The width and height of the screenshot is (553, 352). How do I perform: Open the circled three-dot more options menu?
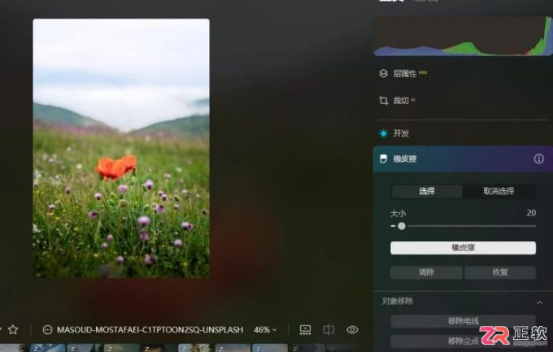47,330
